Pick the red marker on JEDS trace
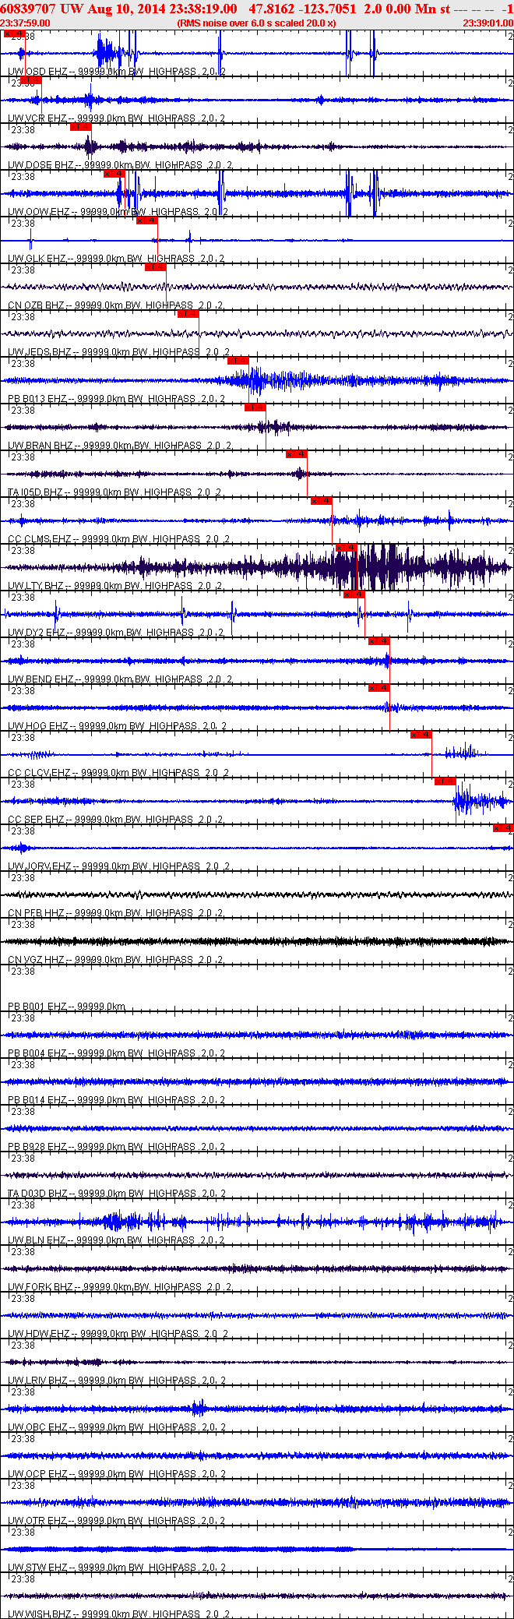The height and width of the screenshot is (1619, 514). tap(188, 314)
